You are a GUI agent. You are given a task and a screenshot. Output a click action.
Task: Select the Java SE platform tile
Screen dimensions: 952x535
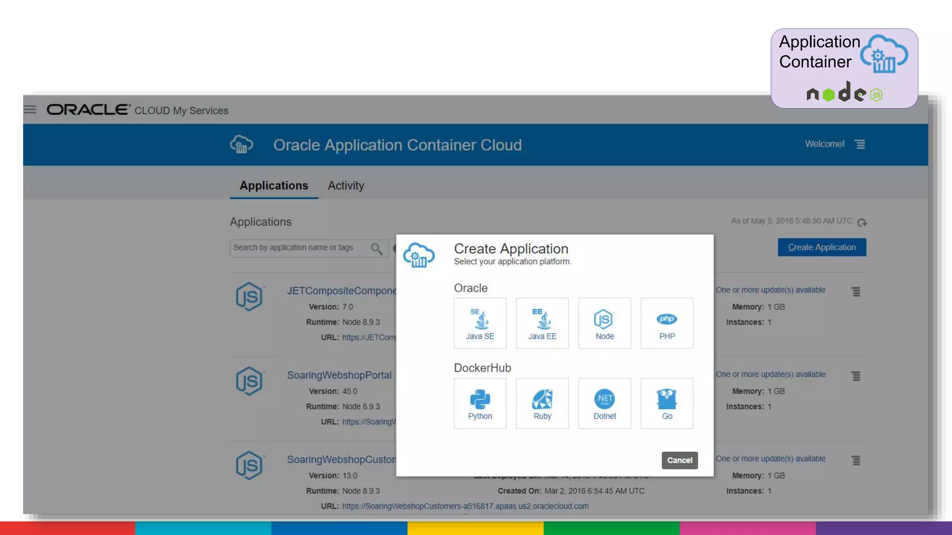pyautogui.click(x=480, y=323)
